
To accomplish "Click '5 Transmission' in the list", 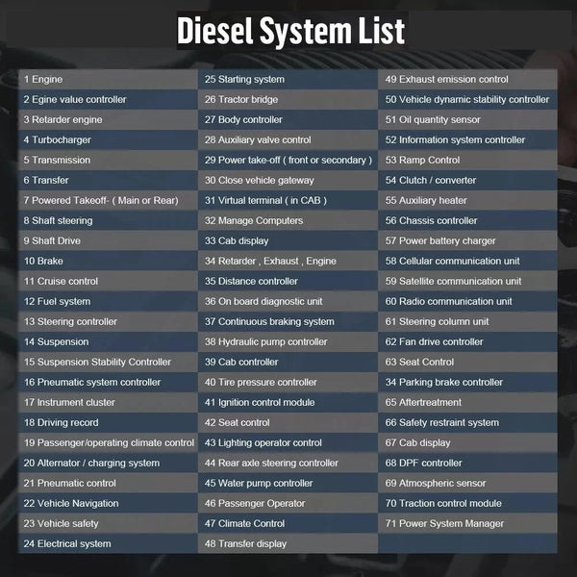I will [108, 160].
